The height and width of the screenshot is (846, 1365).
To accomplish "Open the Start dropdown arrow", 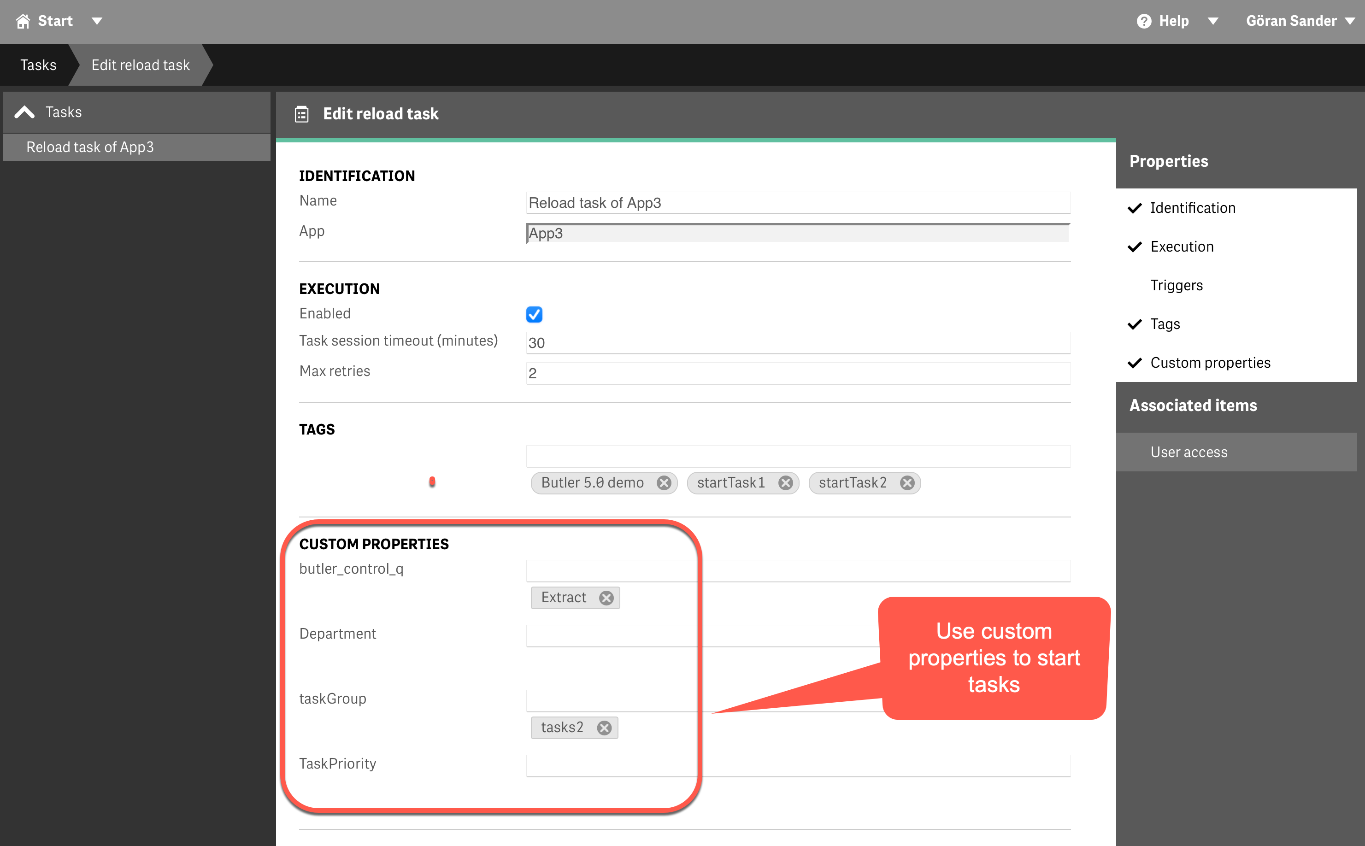I will click(x=97, y=21).
